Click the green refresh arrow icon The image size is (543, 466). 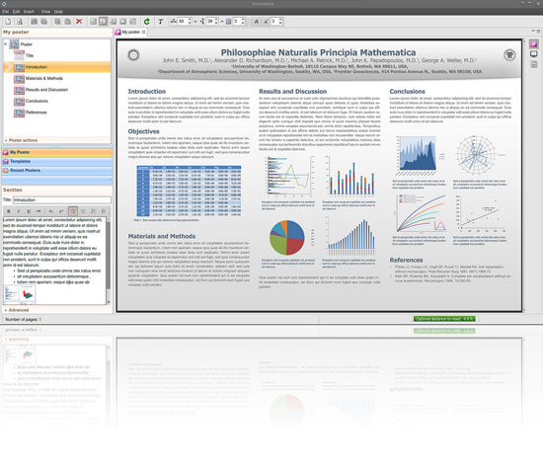(147, 22)
